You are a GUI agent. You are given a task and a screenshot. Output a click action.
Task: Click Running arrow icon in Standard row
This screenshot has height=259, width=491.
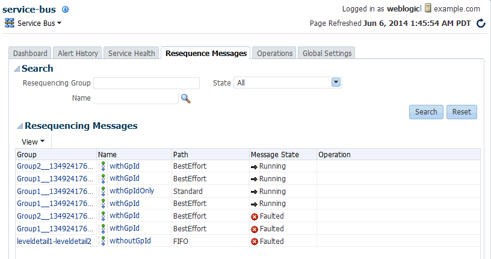click(254, 192)
